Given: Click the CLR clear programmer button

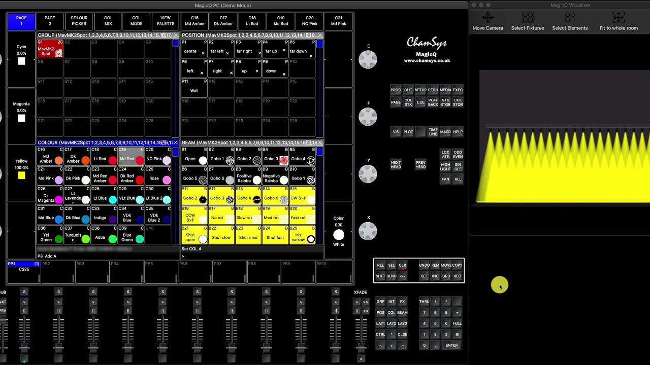Looking at the screenshot, I should point(402,265).
